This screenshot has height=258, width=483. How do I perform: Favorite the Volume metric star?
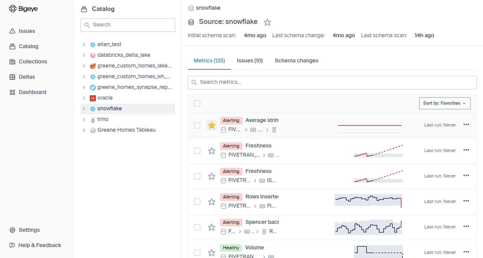coord(212,253)
